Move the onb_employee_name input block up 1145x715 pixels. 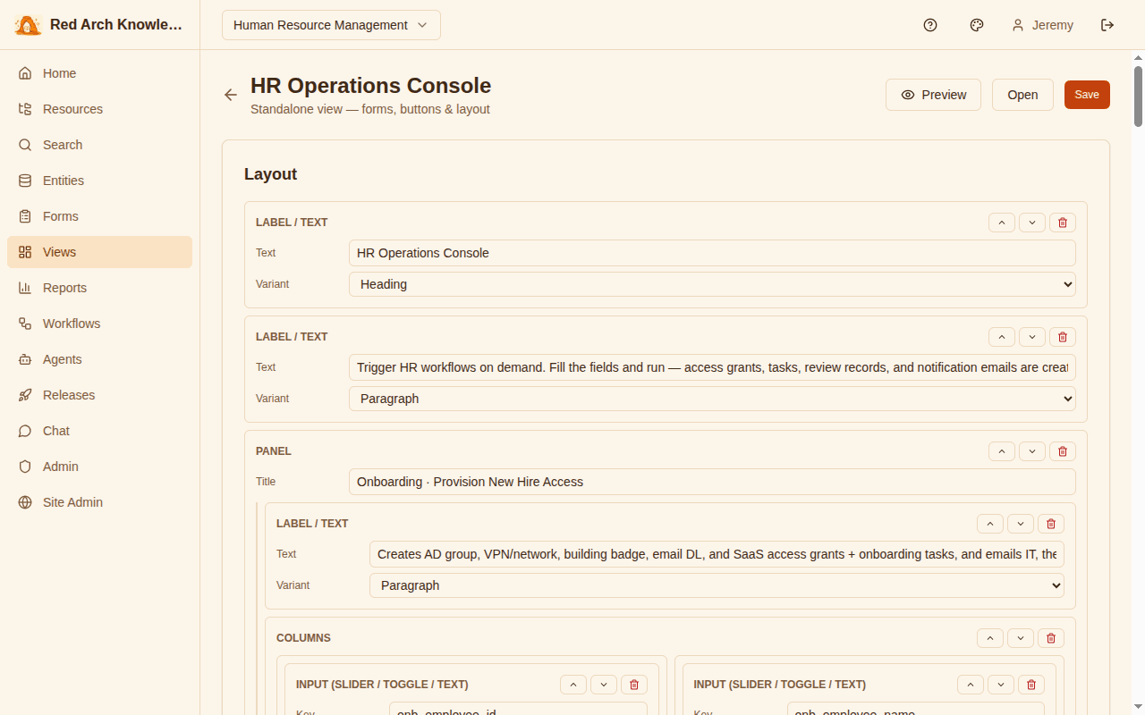(971, 685)
